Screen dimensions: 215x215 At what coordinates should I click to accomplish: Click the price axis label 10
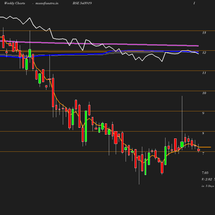coord(204,93)
